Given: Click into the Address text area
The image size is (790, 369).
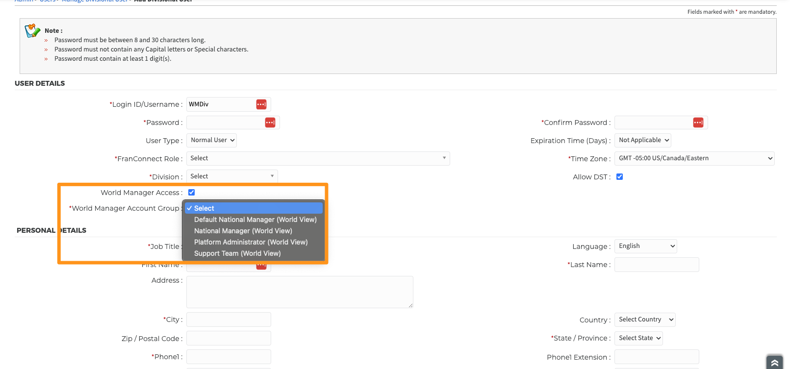Looking at the screenshot, I should click(x=300, y=292).
